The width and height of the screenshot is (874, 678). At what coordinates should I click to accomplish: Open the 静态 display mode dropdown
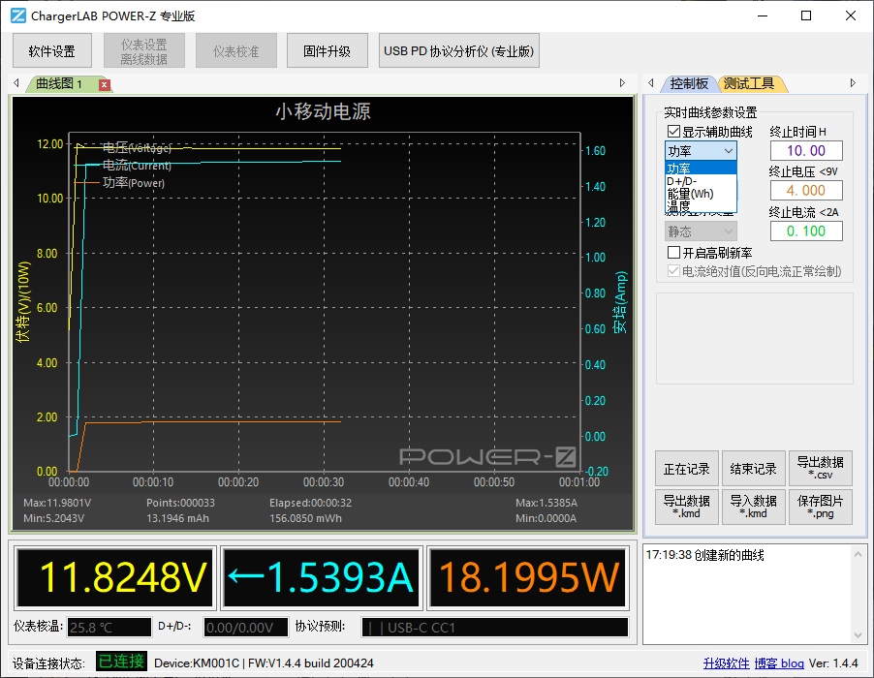tap(700, 231)
